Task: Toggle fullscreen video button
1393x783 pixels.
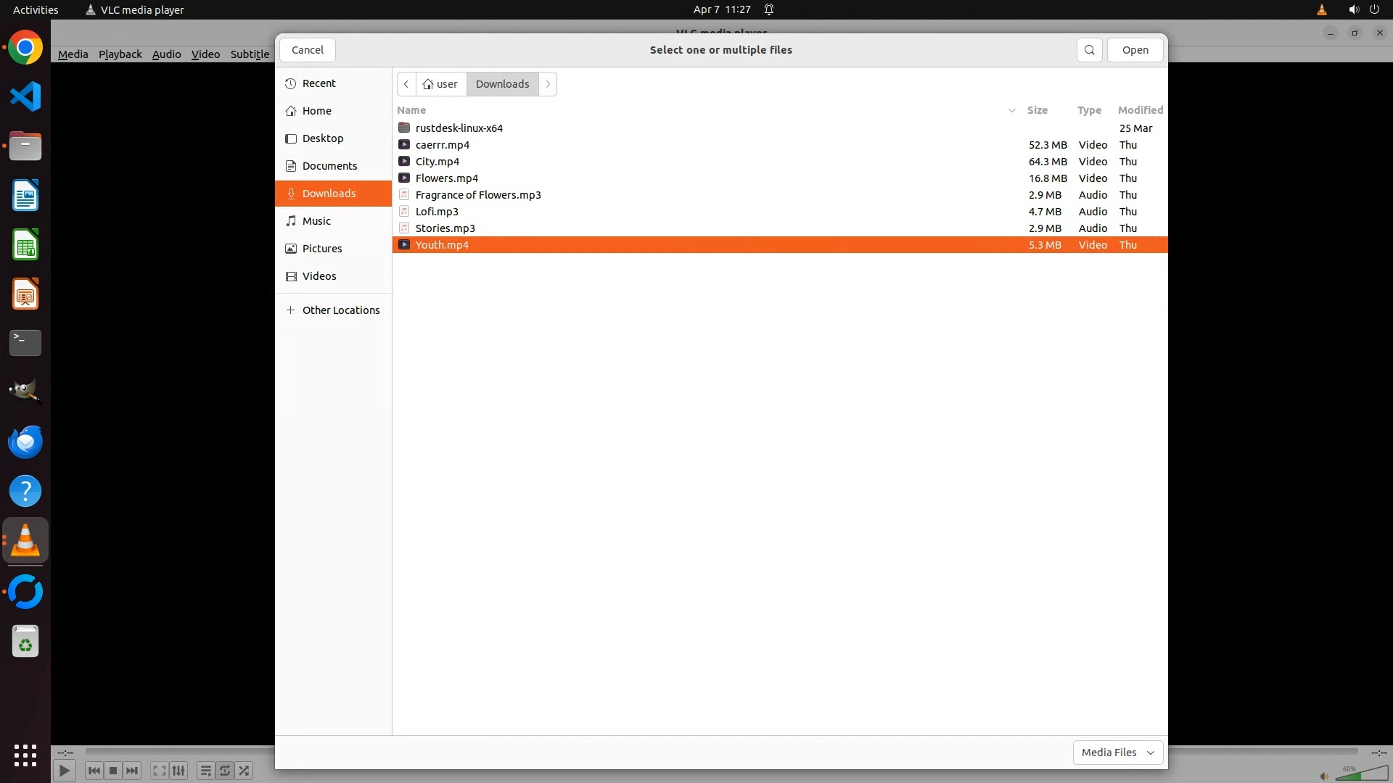Action: tap(159, 771)
